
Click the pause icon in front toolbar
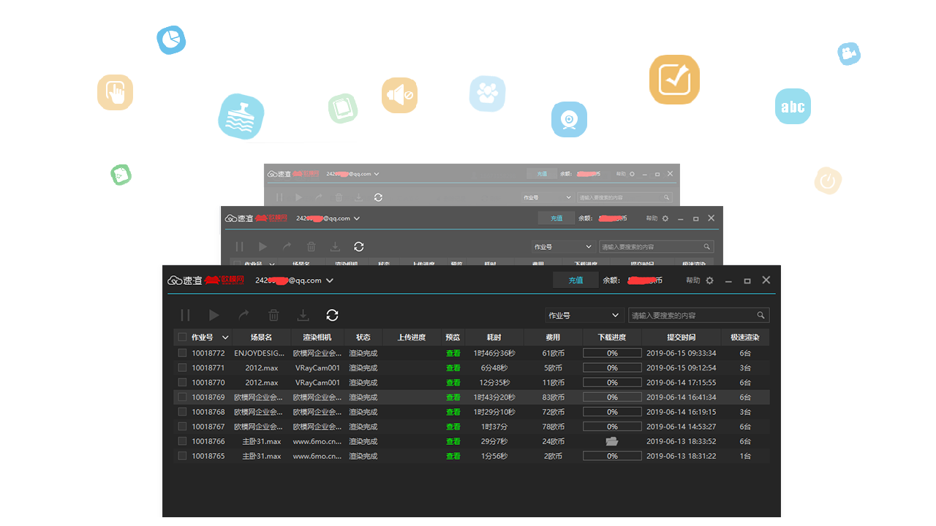(x=185, y=315)
